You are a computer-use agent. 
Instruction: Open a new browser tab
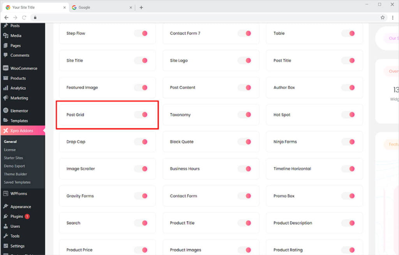[141, 7]
